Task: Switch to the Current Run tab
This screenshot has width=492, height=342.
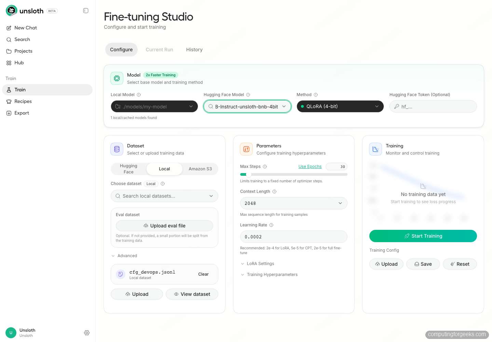Action: 160,50
